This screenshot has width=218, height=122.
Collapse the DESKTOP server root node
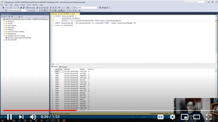point(2,19)
